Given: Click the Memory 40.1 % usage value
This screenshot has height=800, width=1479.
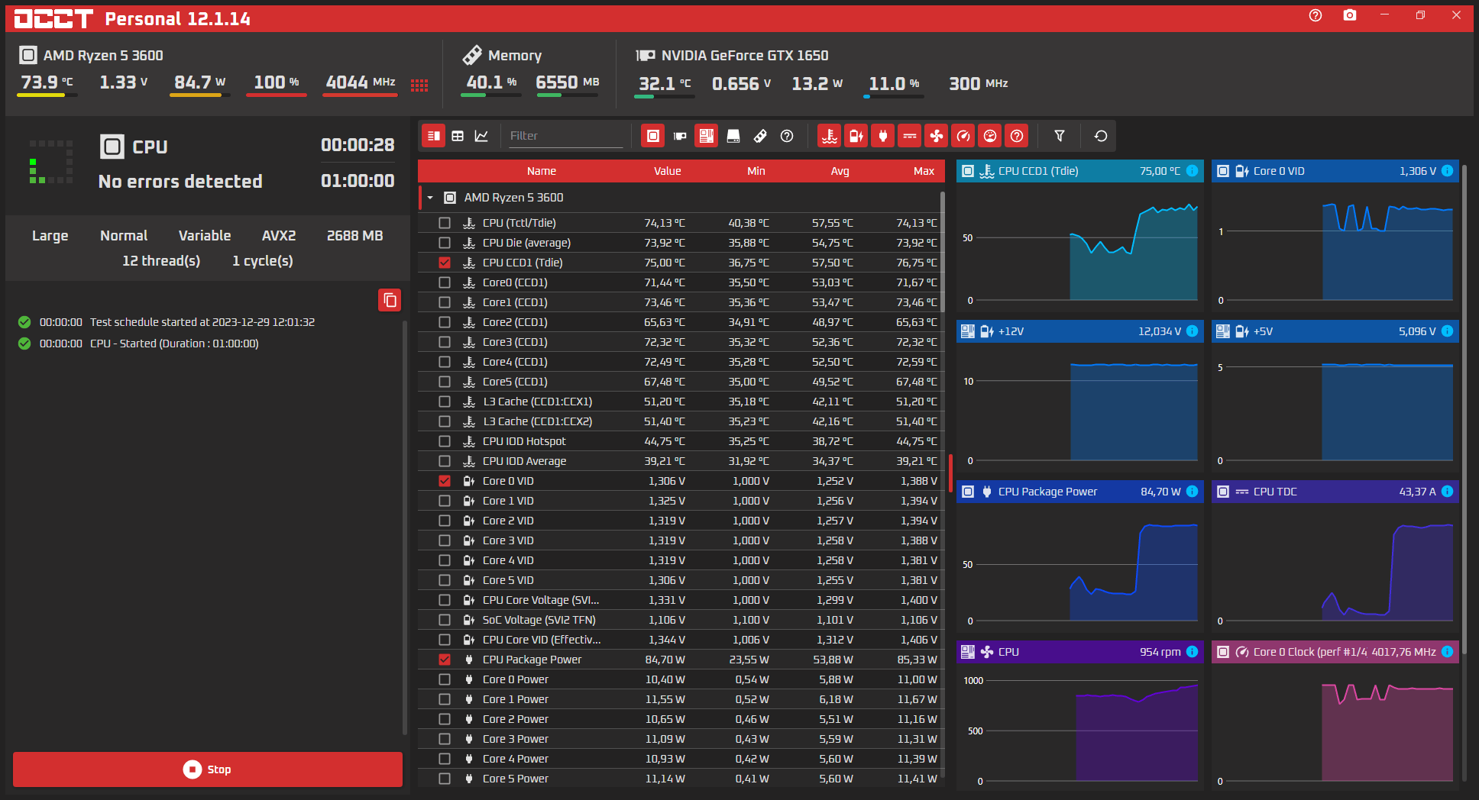Looking at the screenshot, I should tap(491, 82).
